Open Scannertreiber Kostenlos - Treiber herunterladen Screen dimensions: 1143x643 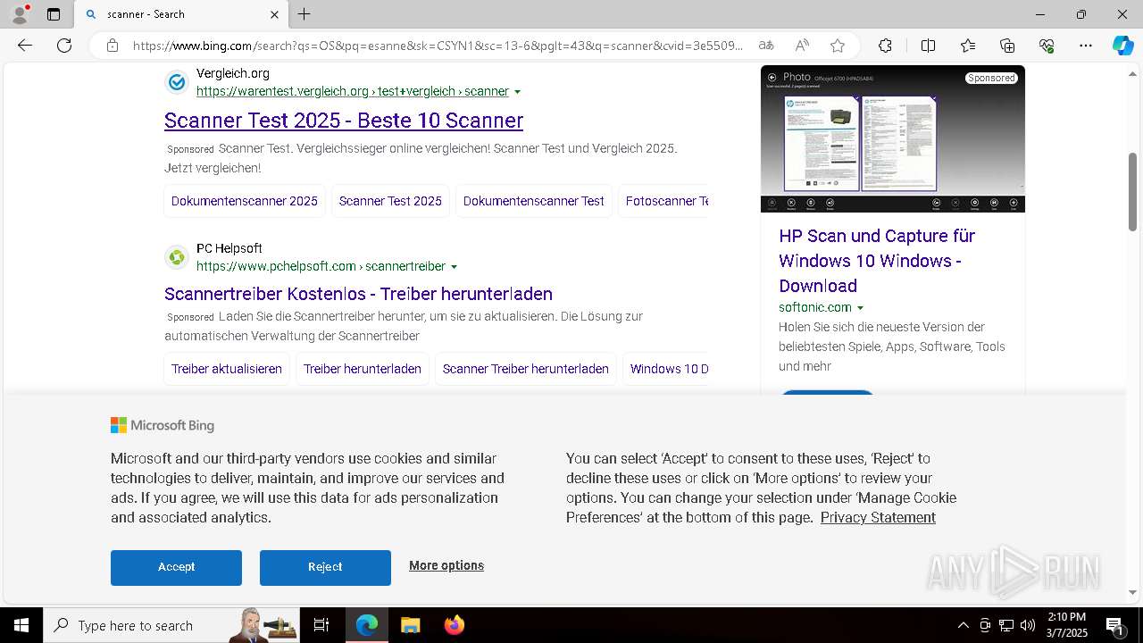tap(358, 294)
